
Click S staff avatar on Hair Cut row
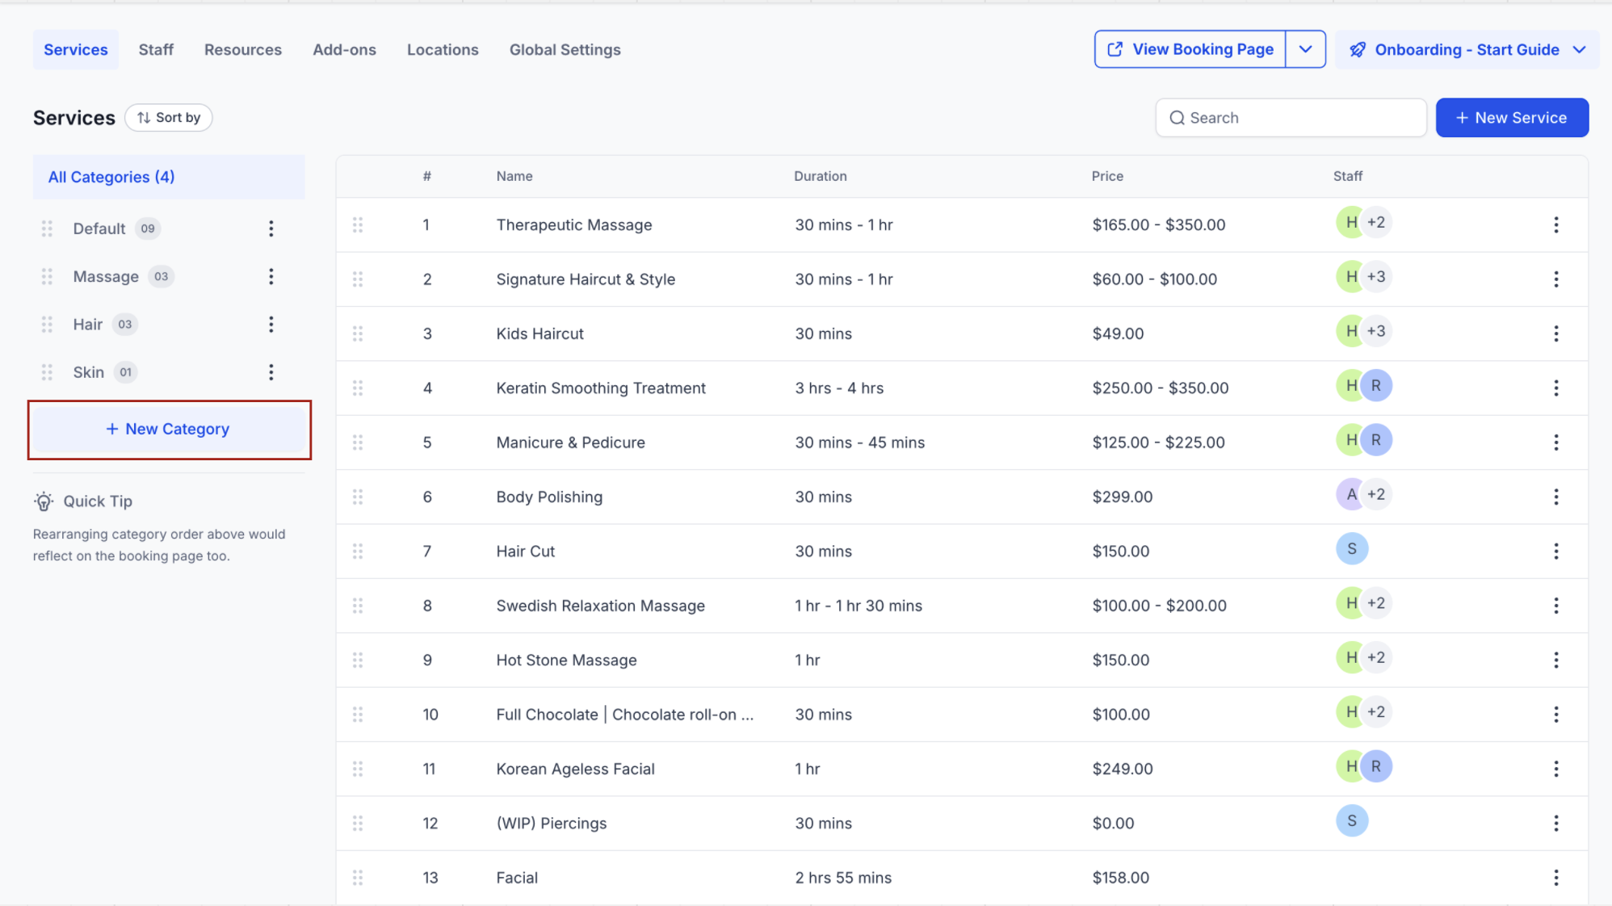[1351, 549]
